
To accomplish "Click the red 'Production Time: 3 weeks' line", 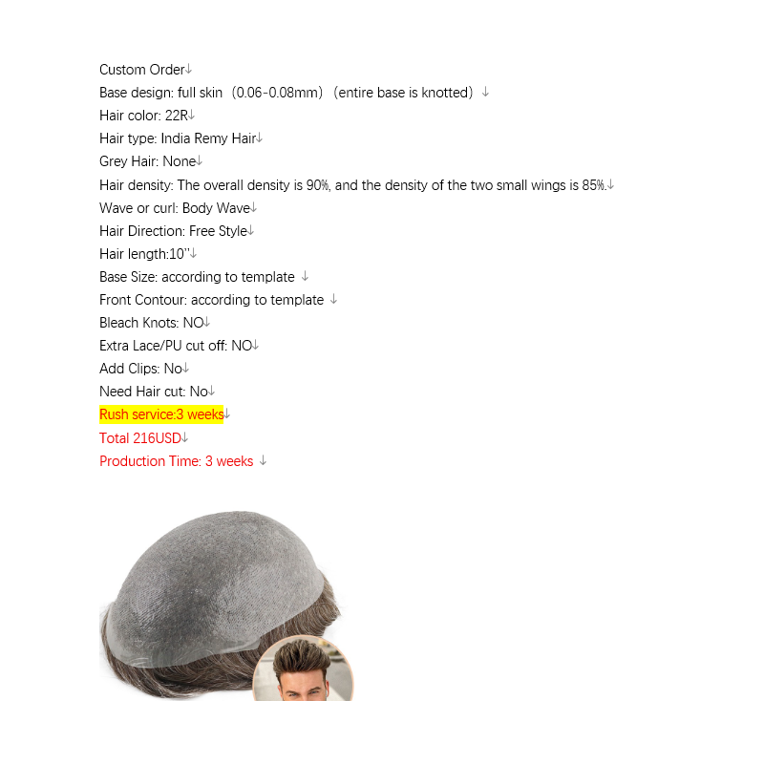I will (x=177, y=461).
